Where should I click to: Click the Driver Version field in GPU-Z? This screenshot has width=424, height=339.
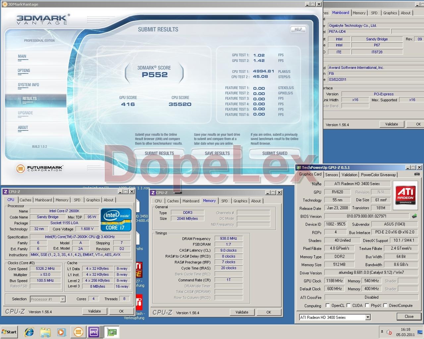pos(371,272)
